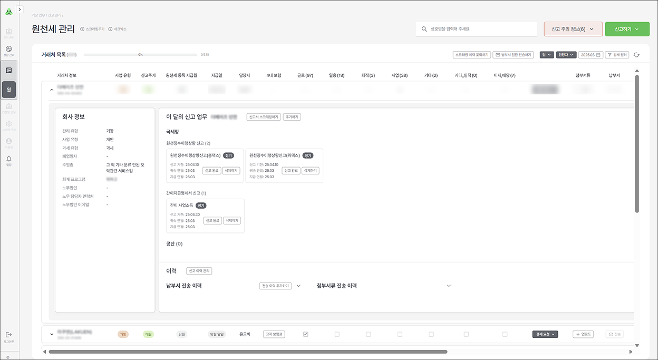658x360 pixels.
Task: Click 신고서 스크래핑하기 button
Action: (x=264, y=117)
